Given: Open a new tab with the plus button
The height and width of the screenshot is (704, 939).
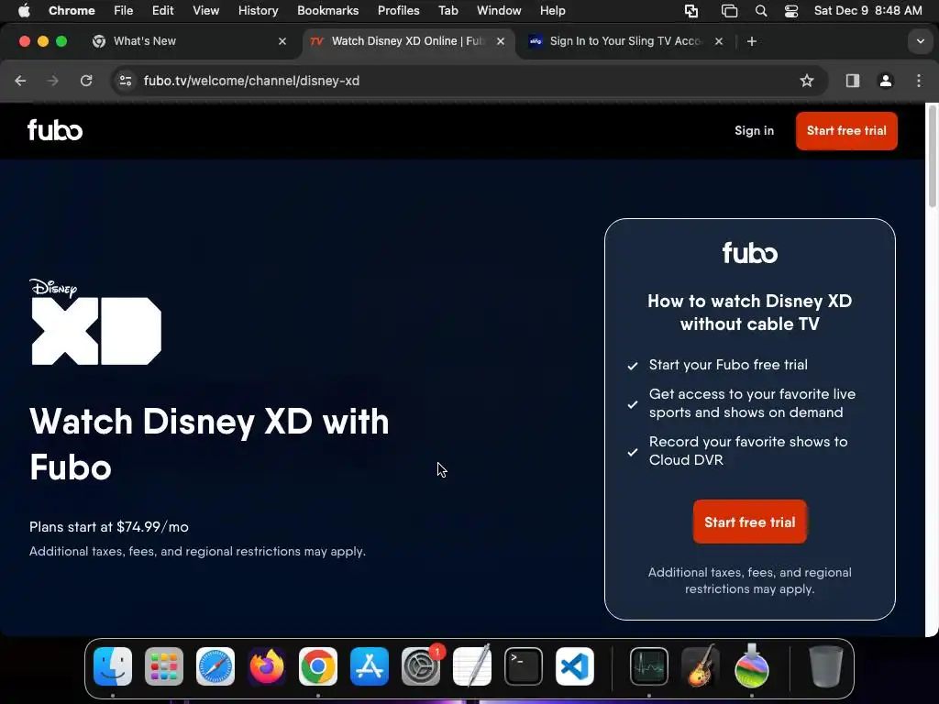Looking at the screenshot, I should click(x=752, y=41).
